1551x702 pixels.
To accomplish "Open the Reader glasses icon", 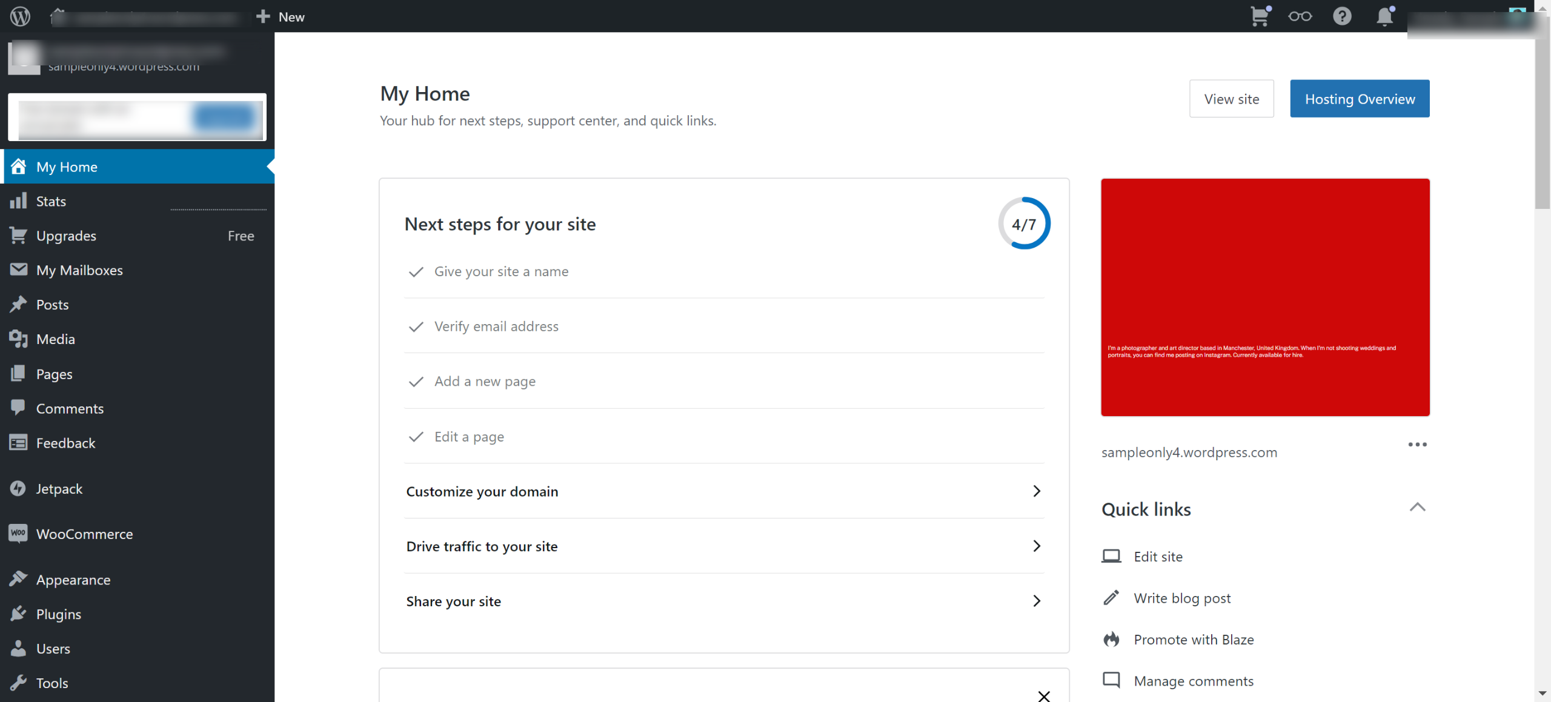I will pos(1300,16).
